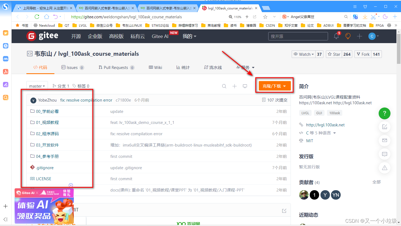
Task: Click the lightbulb icon in Gitee header
Action: tap(348, 36)
